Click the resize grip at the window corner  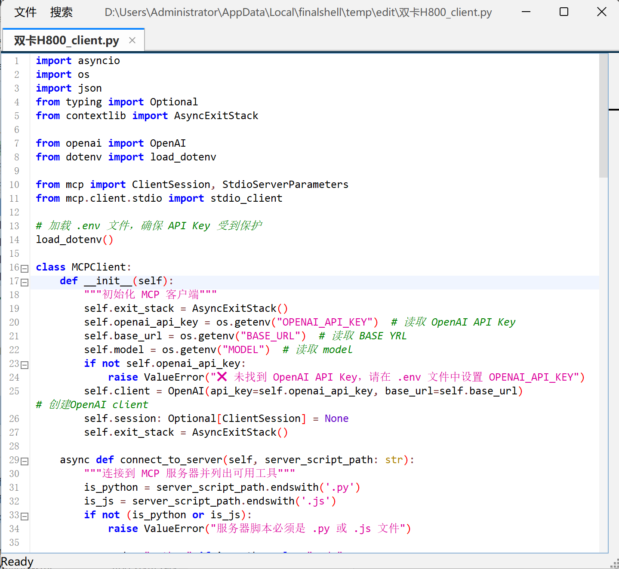coord(614,564)
